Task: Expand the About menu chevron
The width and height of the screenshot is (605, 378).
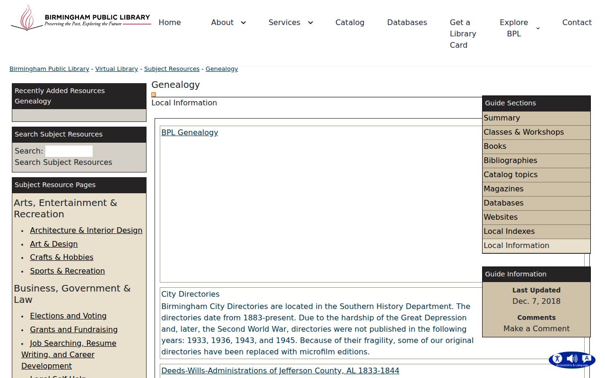Action: [243, 23]
